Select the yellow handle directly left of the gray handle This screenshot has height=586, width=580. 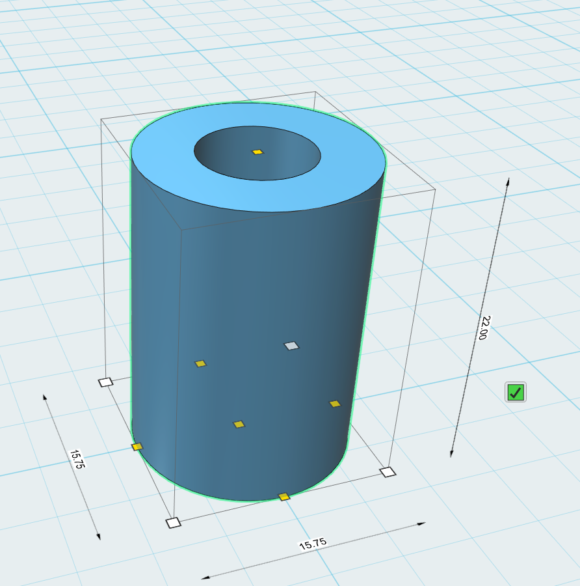tap(200, 363)
